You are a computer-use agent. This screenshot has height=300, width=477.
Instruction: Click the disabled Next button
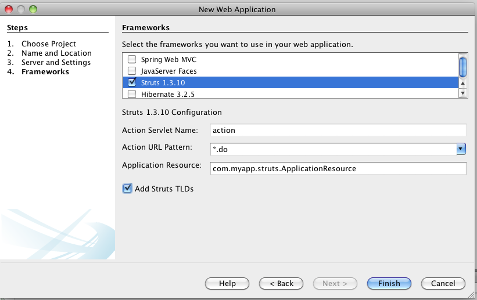[x=335, y=283]
